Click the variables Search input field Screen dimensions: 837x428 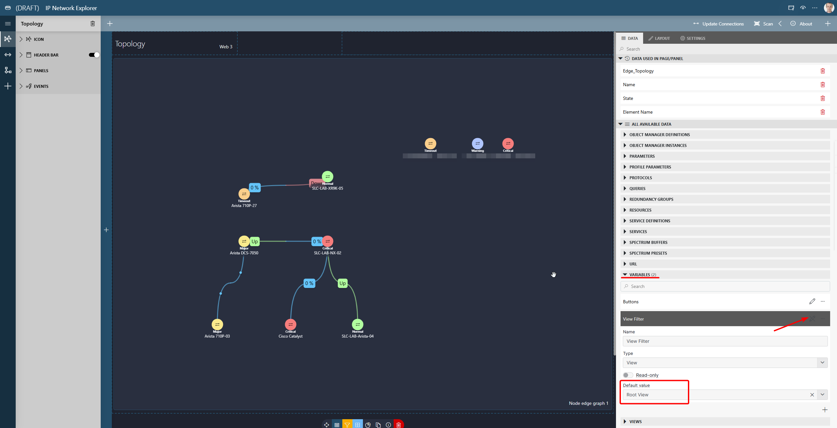[725, 286]
